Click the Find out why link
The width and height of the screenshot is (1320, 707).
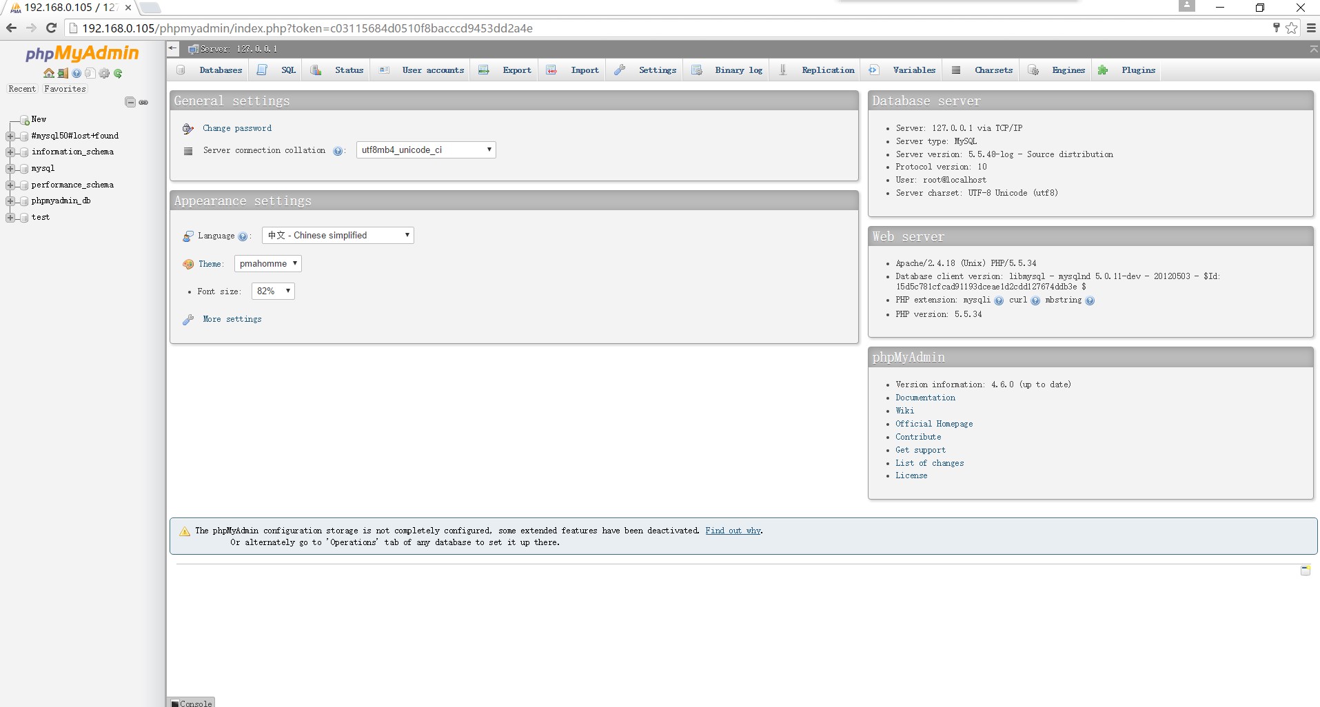pyautogui.click(x=733, y=531)
